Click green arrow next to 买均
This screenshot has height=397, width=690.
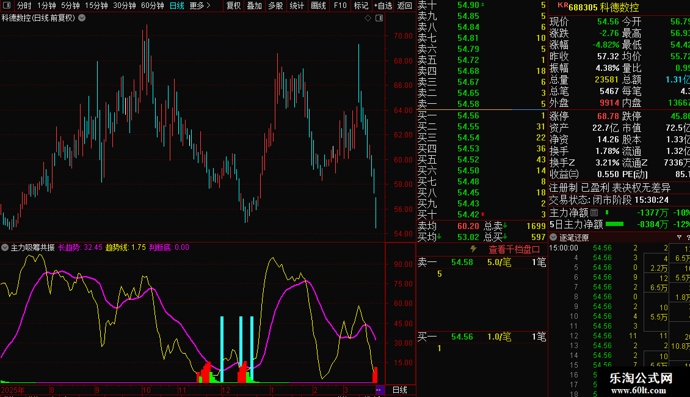(439, 237)
